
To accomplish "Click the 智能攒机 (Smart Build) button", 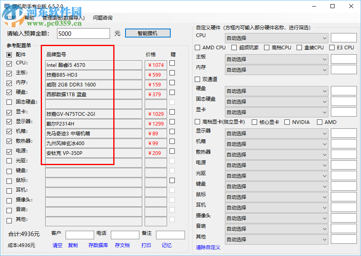I will 147,33.
